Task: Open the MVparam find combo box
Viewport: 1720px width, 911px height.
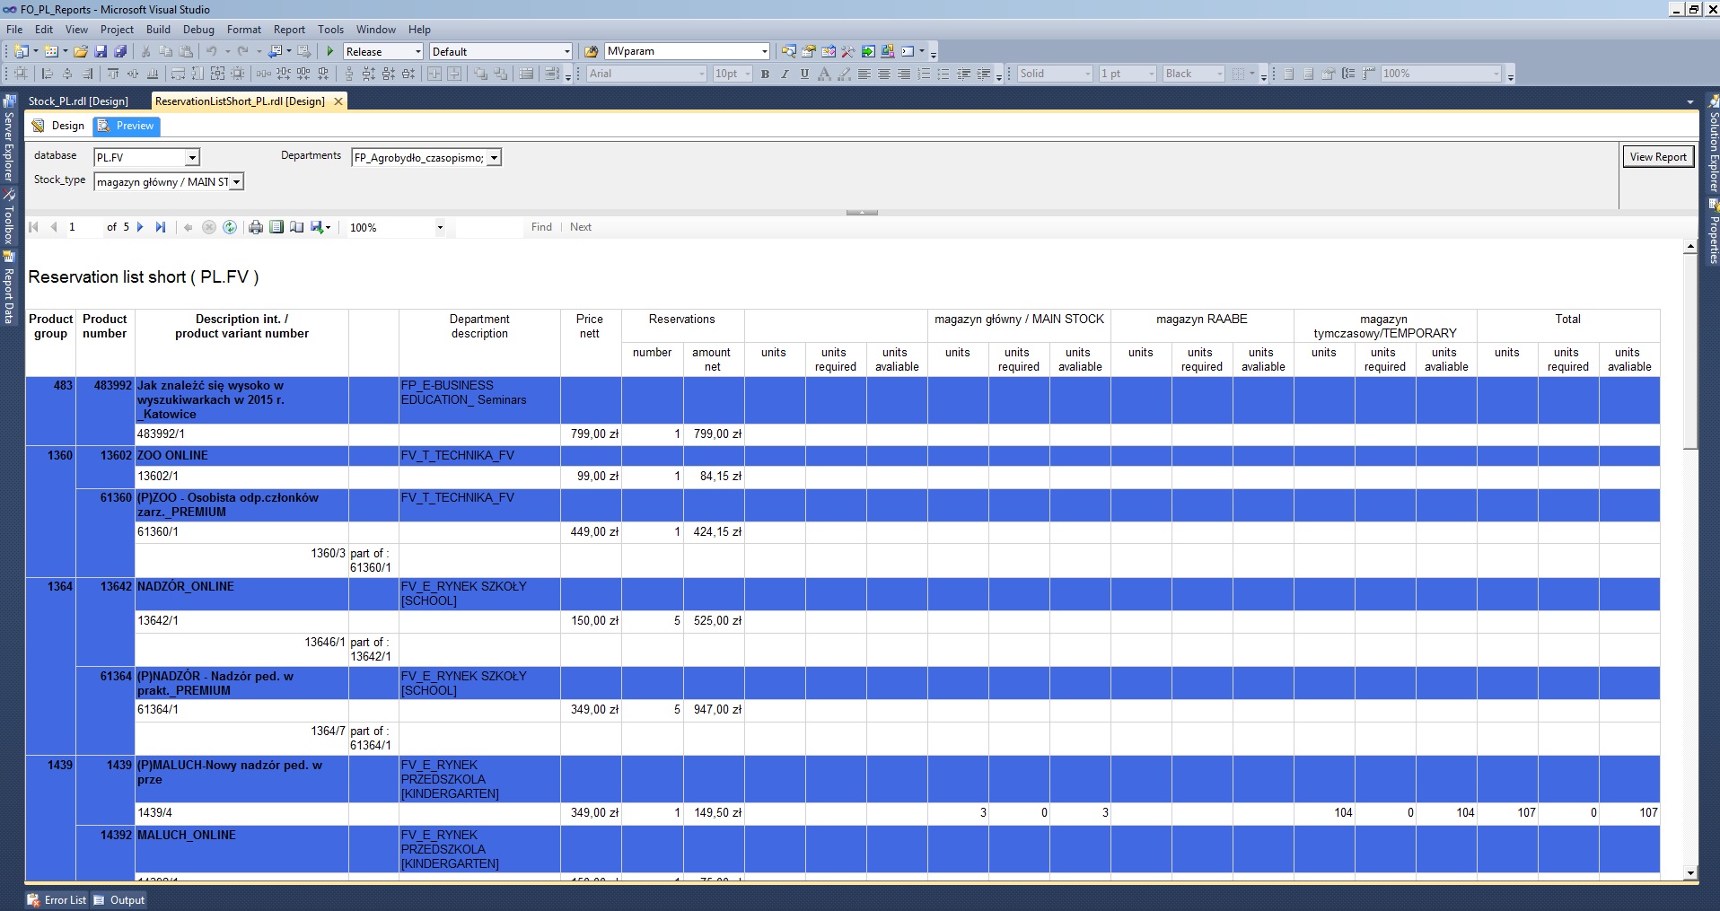Action: click(x=764, y=51)
